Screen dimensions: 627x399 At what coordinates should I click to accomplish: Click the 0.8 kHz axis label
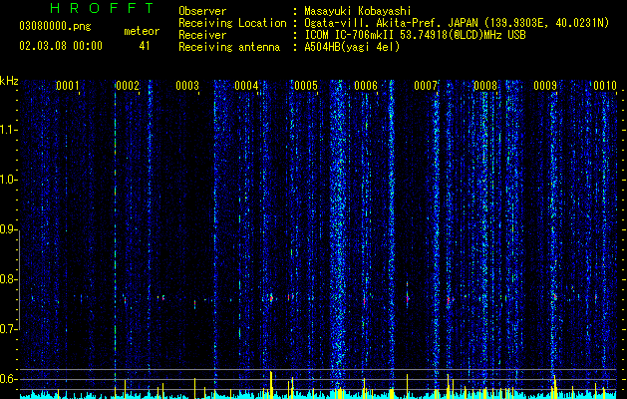pos(8,279)
